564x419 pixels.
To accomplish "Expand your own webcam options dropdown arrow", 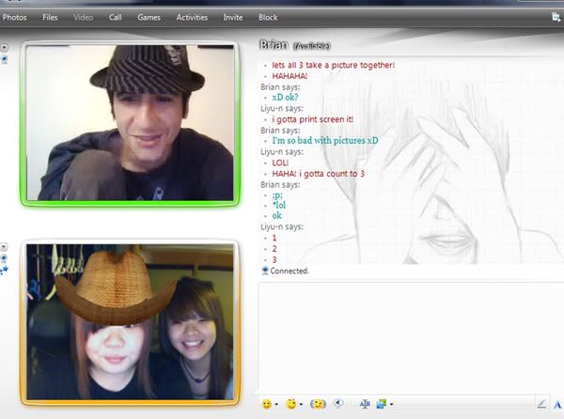I will (4, 247).
